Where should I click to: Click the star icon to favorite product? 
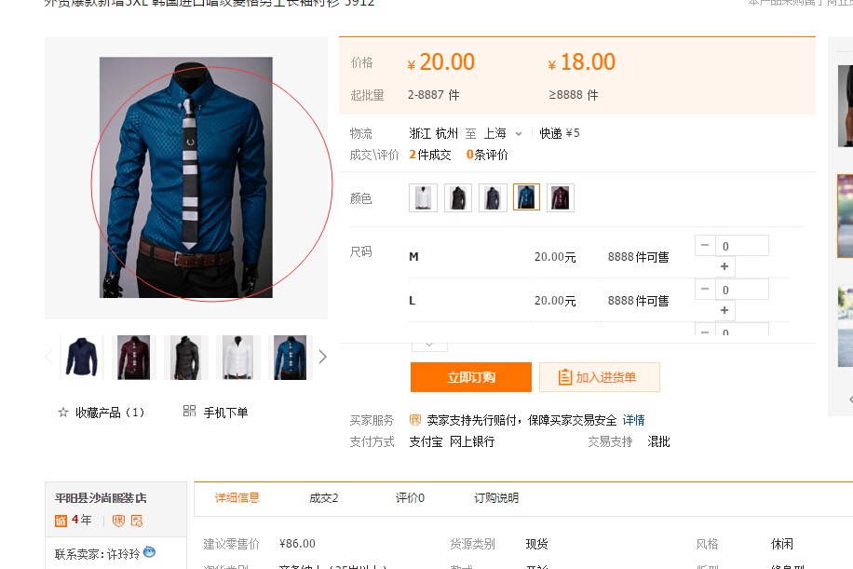click(63, 413)
